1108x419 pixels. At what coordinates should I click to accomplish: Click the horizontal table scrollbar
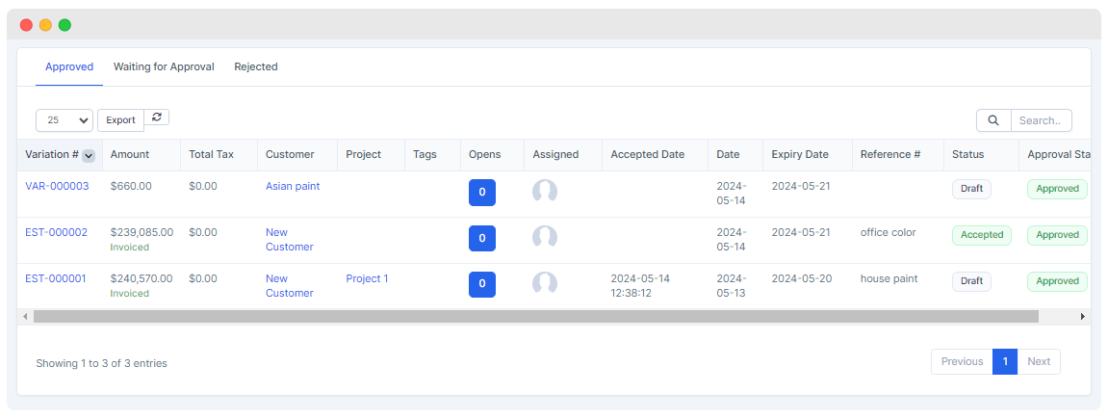(535, 317)
